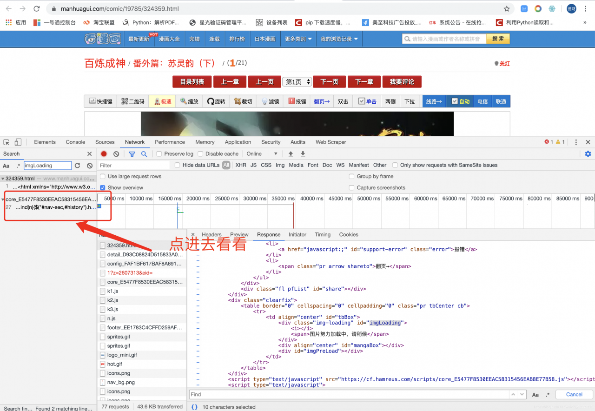Open the 二维码 QR code tool
This screenshot has width=595, height=411.
pos(132,101)
